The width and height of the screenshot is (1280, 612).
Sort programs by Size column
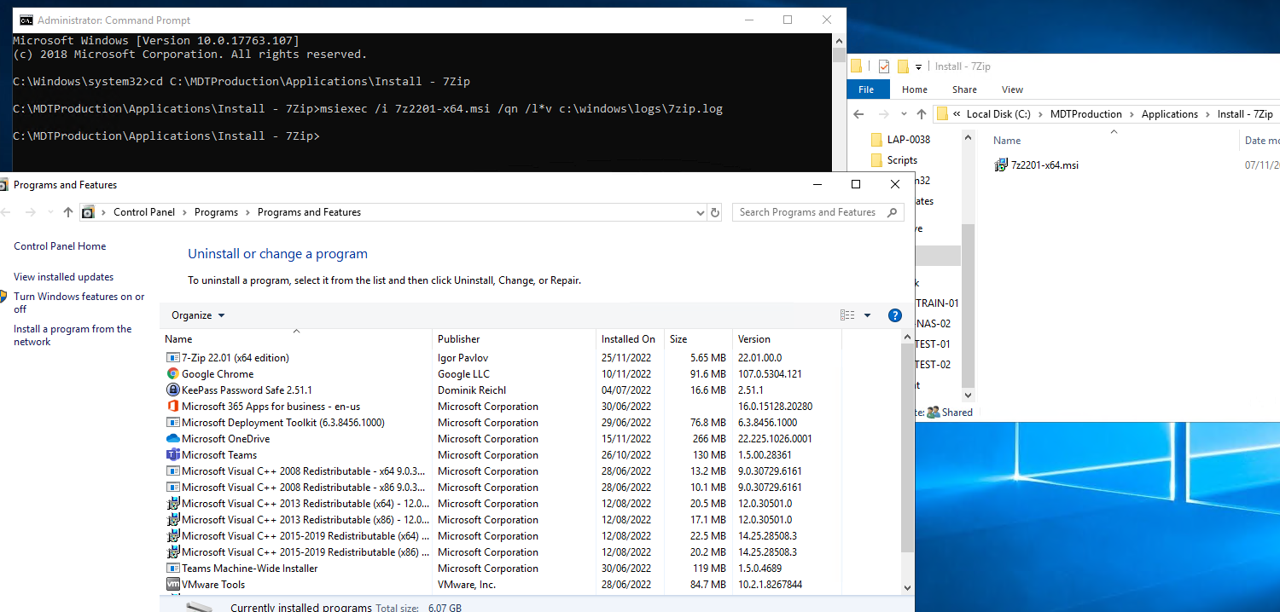697,339
